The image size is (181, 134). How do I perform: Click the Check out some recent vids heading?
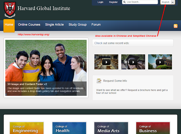tap(112, 43)
